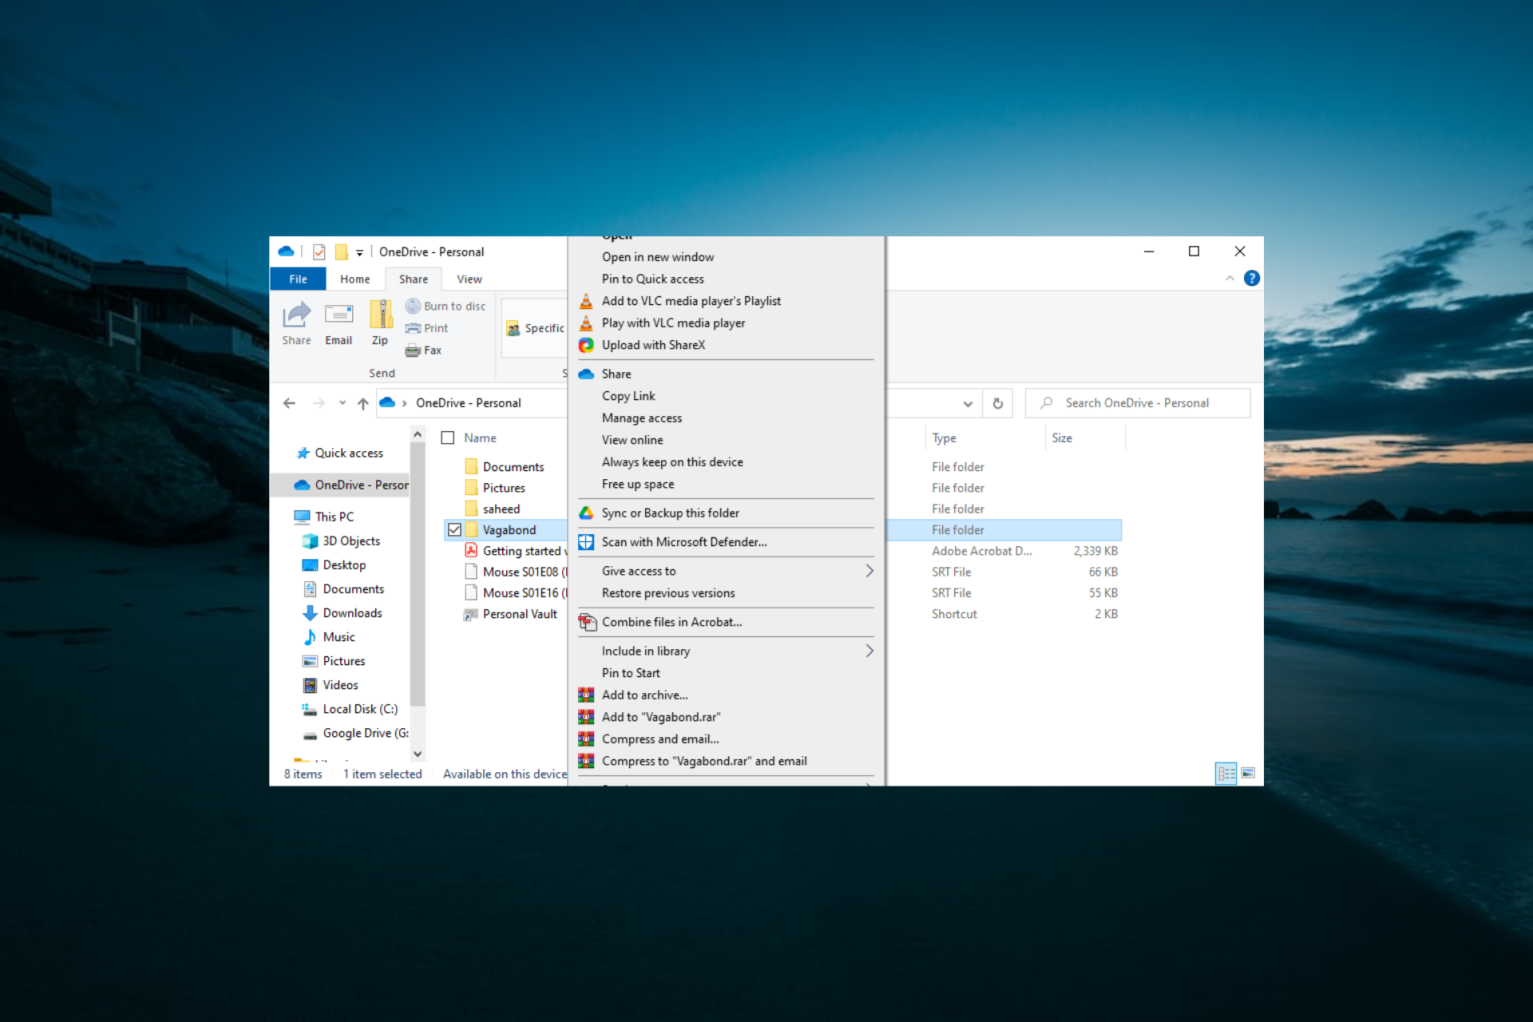Click Play with VLC media player
Image resolution: width=1533 pixels, height=1022 pixels.
pyautogui.click(x=673, y=323)
